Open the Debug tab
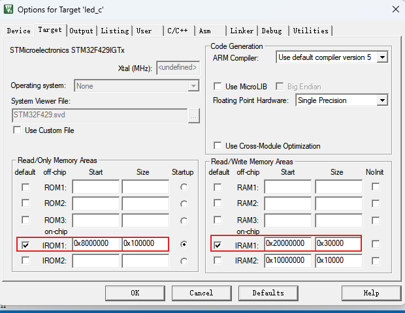405x313 pixels. pos(273,31)
